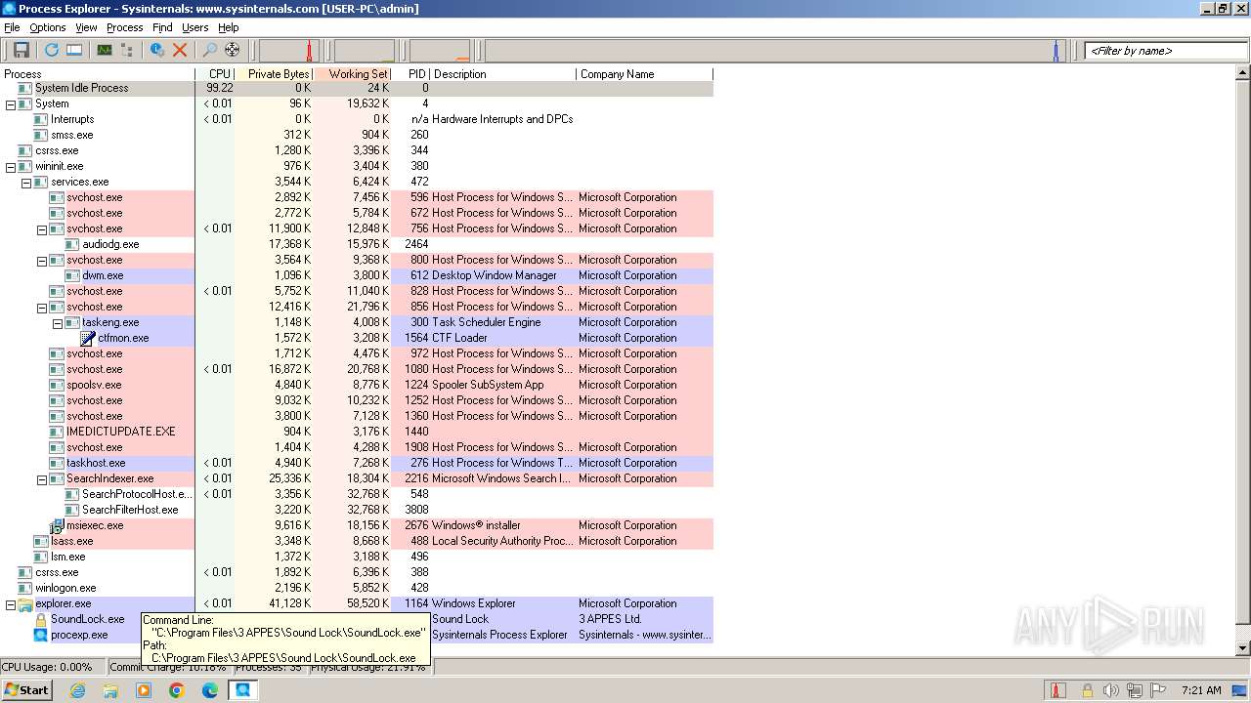Sort by the Process column header

point(98,73)
